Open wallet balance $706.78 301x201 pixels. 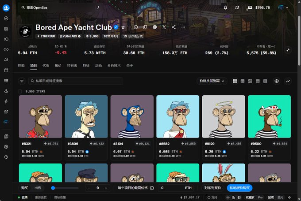tap(259, 7)
